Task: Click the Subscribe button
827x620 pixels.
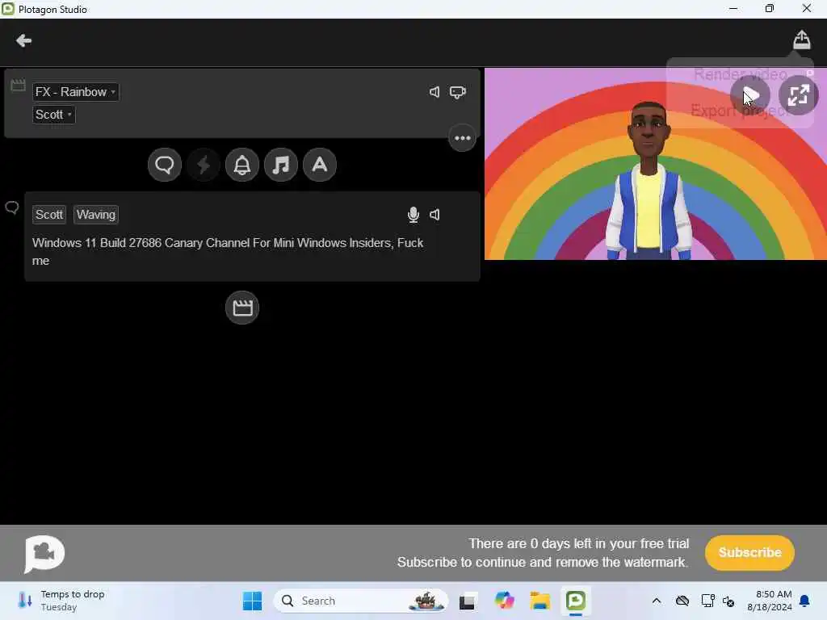Action: click(x=749, y=552)
